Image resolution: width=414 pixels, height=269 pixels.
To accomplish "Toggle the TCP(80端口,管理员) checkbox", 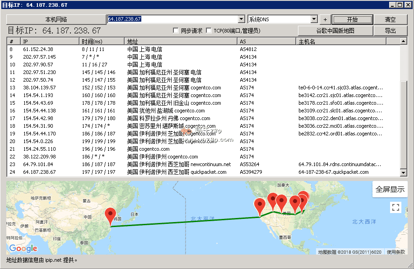I will pos(209,31).
